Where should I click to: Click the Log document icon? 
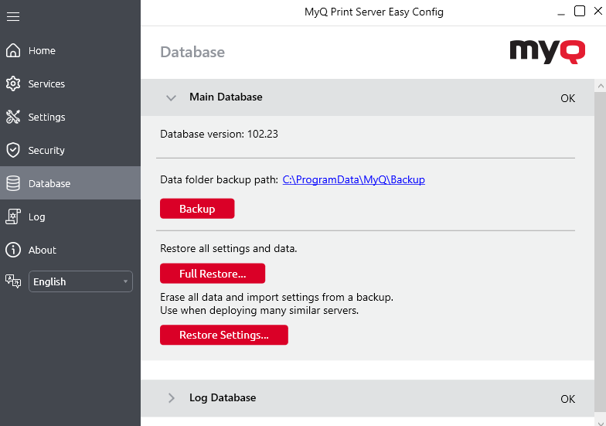[x=12, y=217]
